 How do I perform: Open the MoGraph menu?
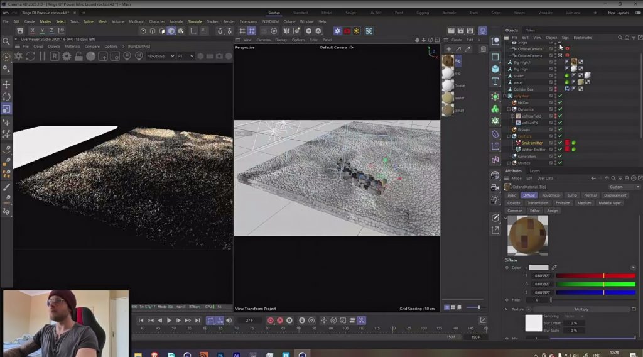136,21
